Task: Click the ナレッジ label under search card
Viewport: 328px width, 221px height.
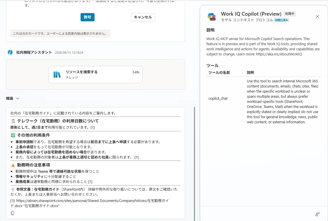Action: [x=72, y=78]
